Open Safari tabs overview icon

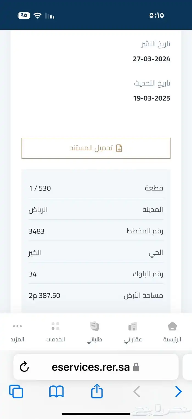click(16, 392)
